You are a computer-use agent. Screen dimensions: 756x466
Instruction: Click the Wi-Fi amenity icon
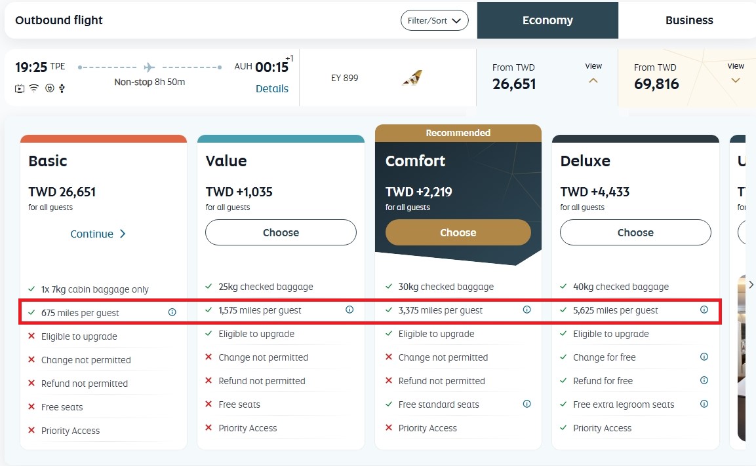[x=34, y=88]
